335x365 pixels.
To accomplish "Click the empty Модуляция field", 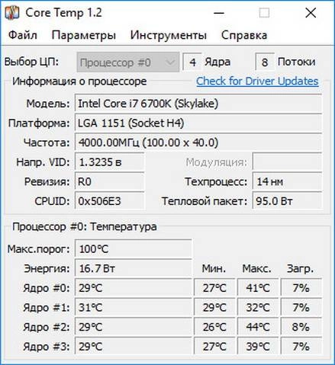I will (287, 162).
